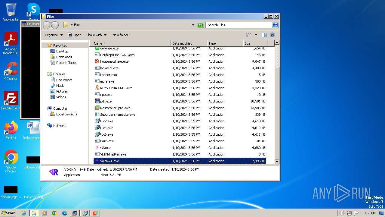The height and width of the screenshot is (217, 385).
Task: Open Explorer help with question mark icon
Action: [273, 35]
